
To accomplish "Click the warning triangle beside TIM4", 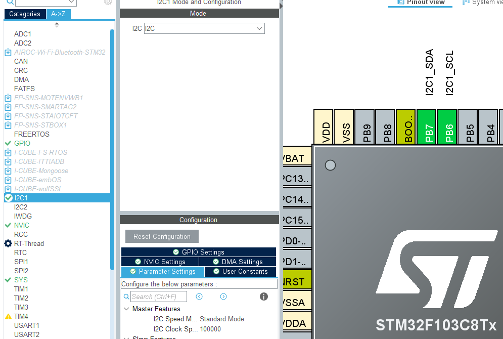I will click(8, 317).
